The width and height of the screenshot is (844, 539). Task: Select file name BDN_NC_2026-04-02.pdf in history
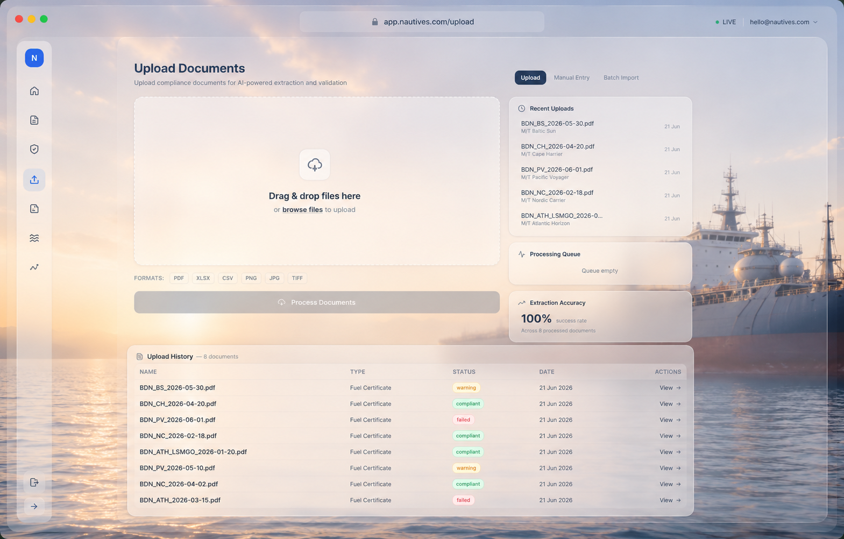pos(179,484)
